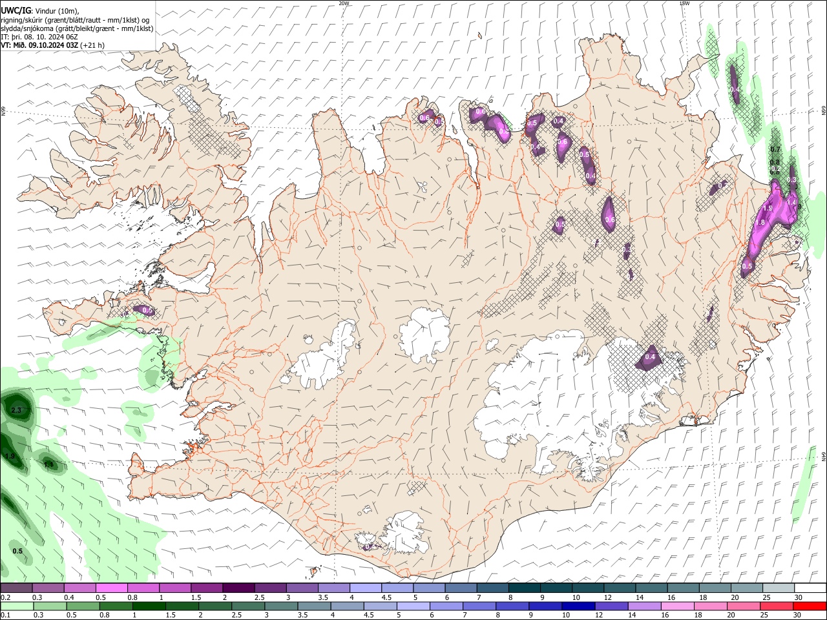This screenshot has height=620, width=827.
Task: Click the 'slydda/snjókoma' description line
Action: point(77,28)
